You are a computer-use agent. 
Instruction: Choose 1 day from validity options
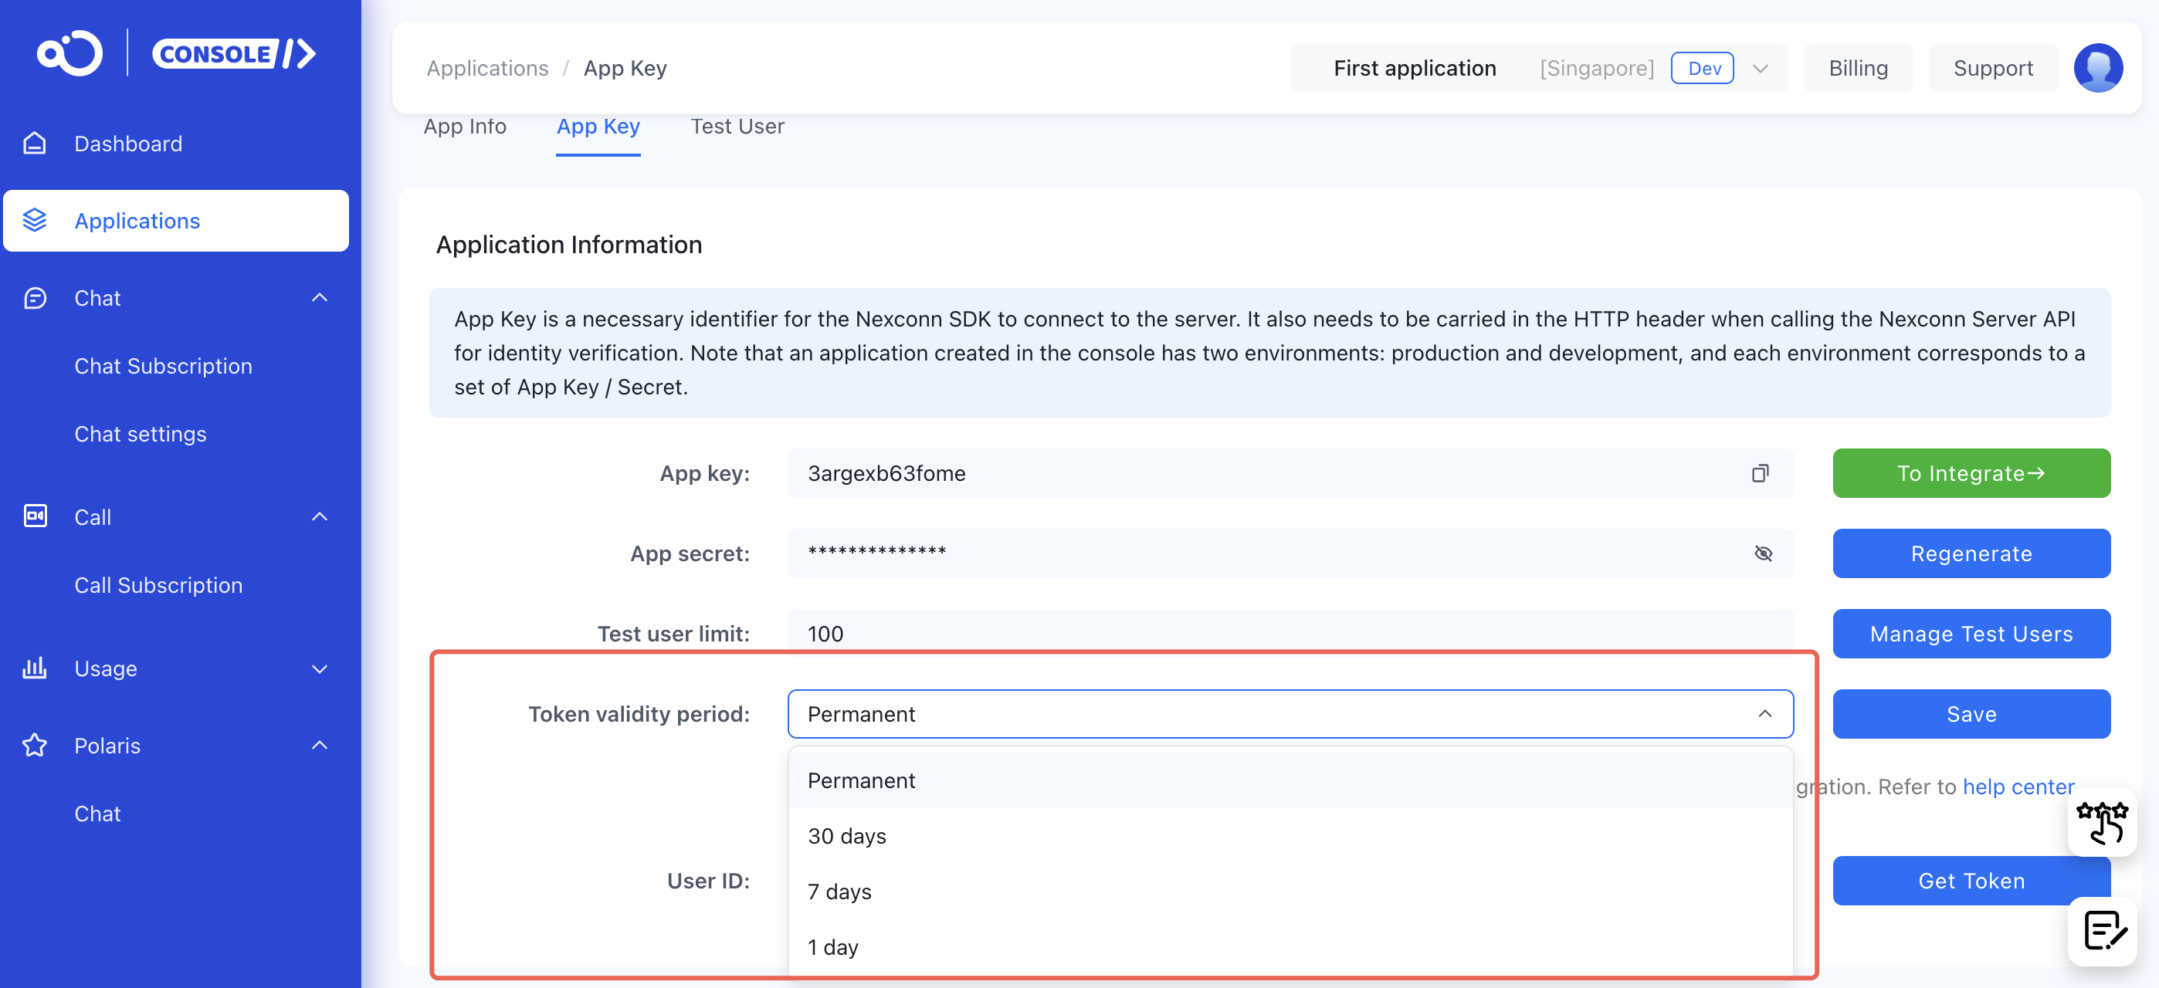click(x=832, y=947)
